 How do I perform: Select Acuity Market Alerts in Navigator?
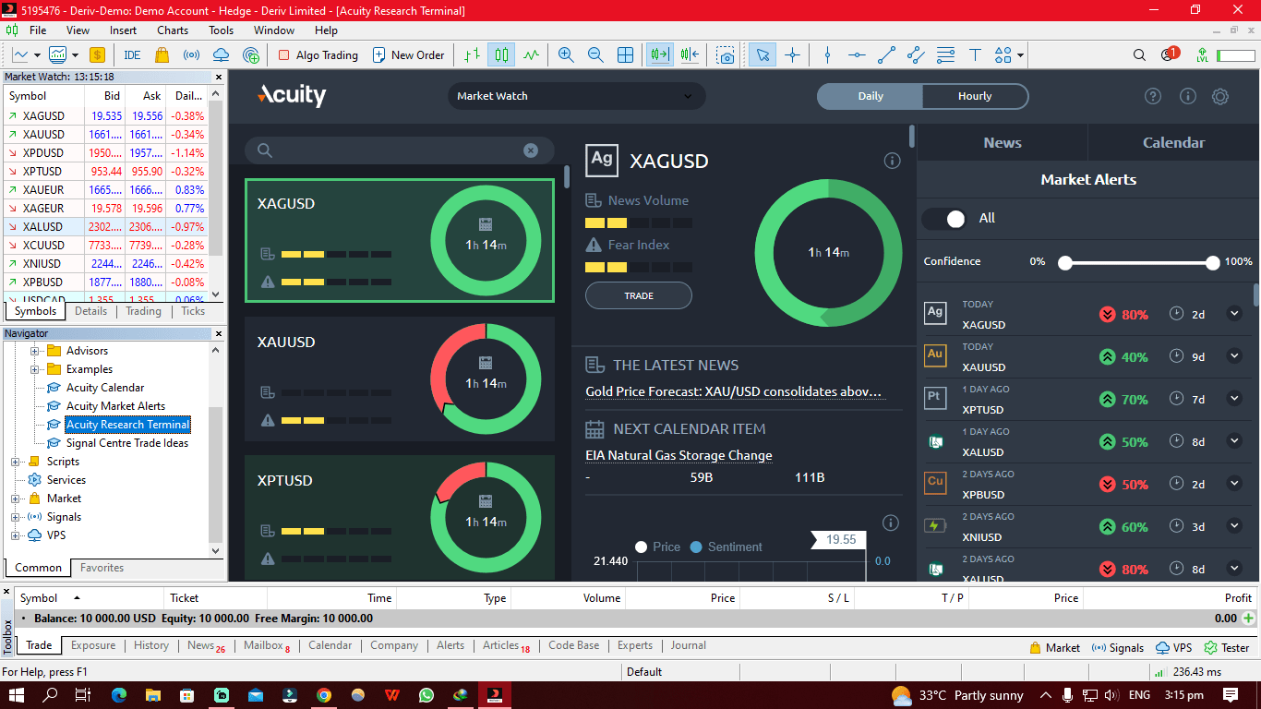pos(115,406)
